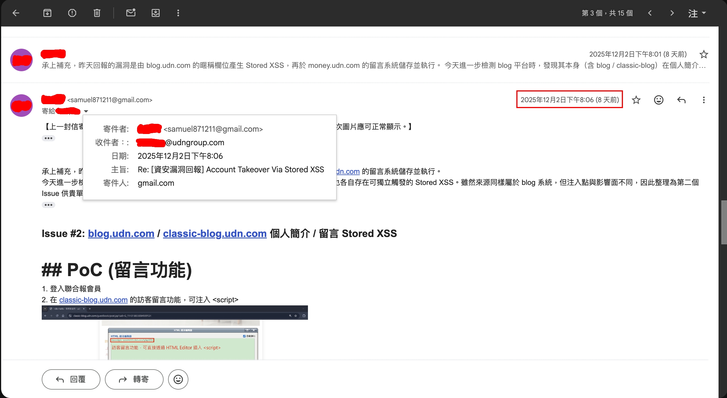Click the 回覆 reply button
The width and height of the screenshot is (727, 398).
click(x=71, y=379)
